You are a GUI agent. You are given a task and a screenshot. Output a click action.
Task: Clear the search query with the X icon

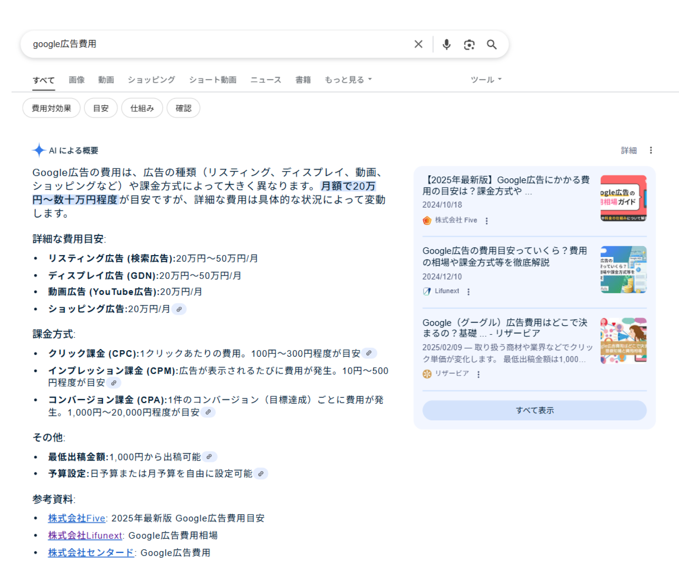(418, 44)
